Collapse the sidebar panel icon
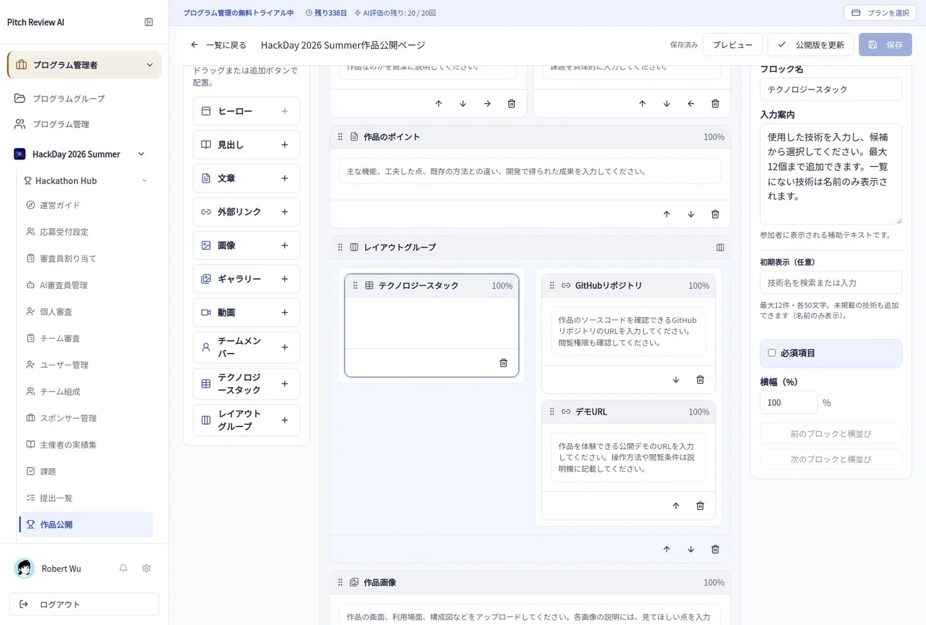 pyautogui.click(x=149, y=22)
